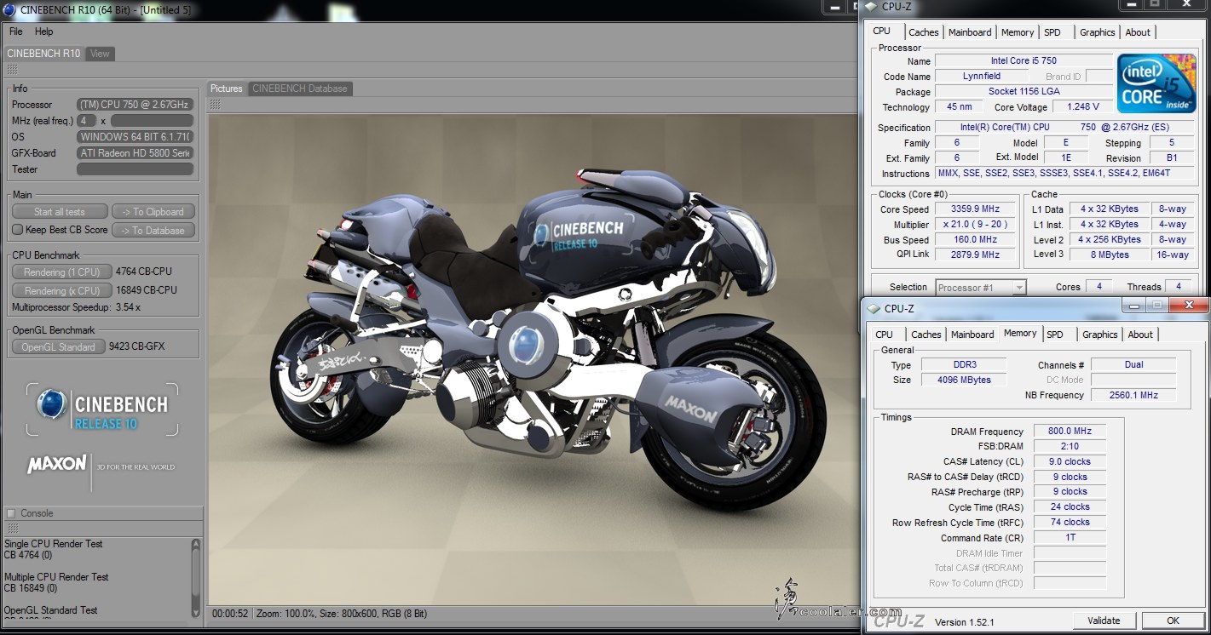Open Memory tab in top CPU-Z window
The image size is (1211, 635).
point(1018,32)
